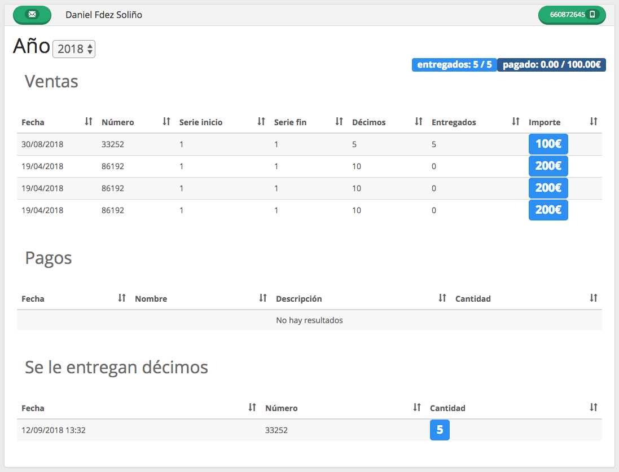Sort Ventas by Décimos sort icon
This screenshot has width=619, height=472.
419,121
